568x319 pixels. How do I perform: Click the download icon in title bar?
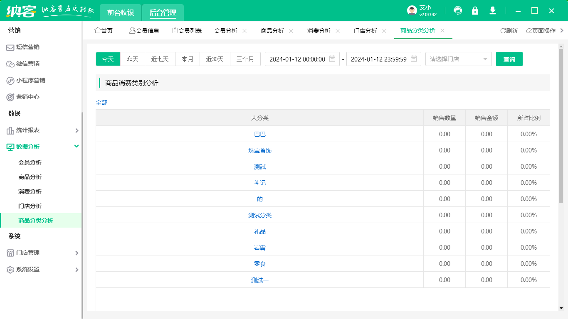[493, 11]
